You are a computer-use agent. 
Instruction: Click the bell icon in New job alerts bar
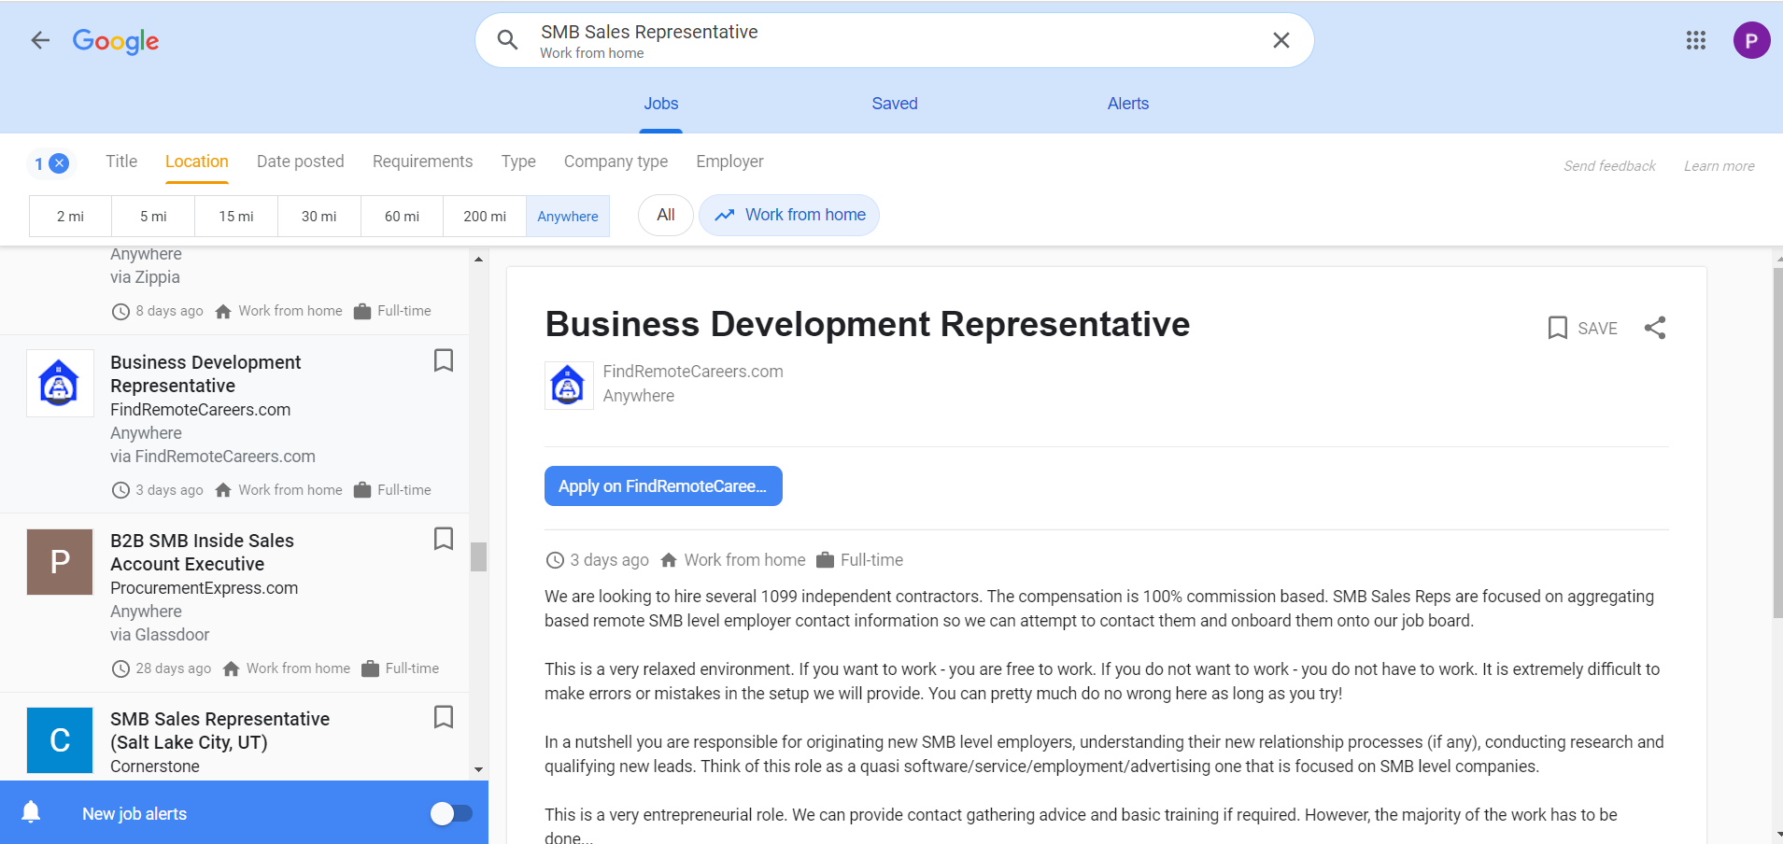[x=31, y=812]
